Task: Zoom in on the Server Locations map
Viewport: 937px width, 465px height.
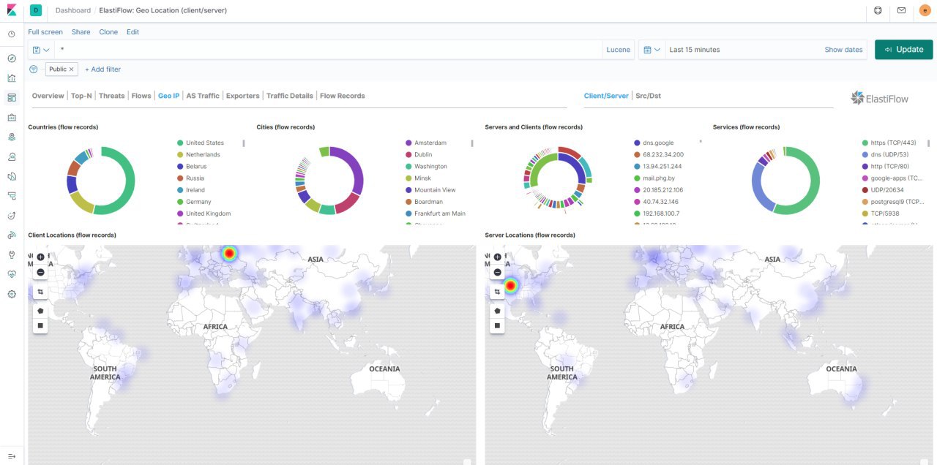Action: [x=497, y=257]
